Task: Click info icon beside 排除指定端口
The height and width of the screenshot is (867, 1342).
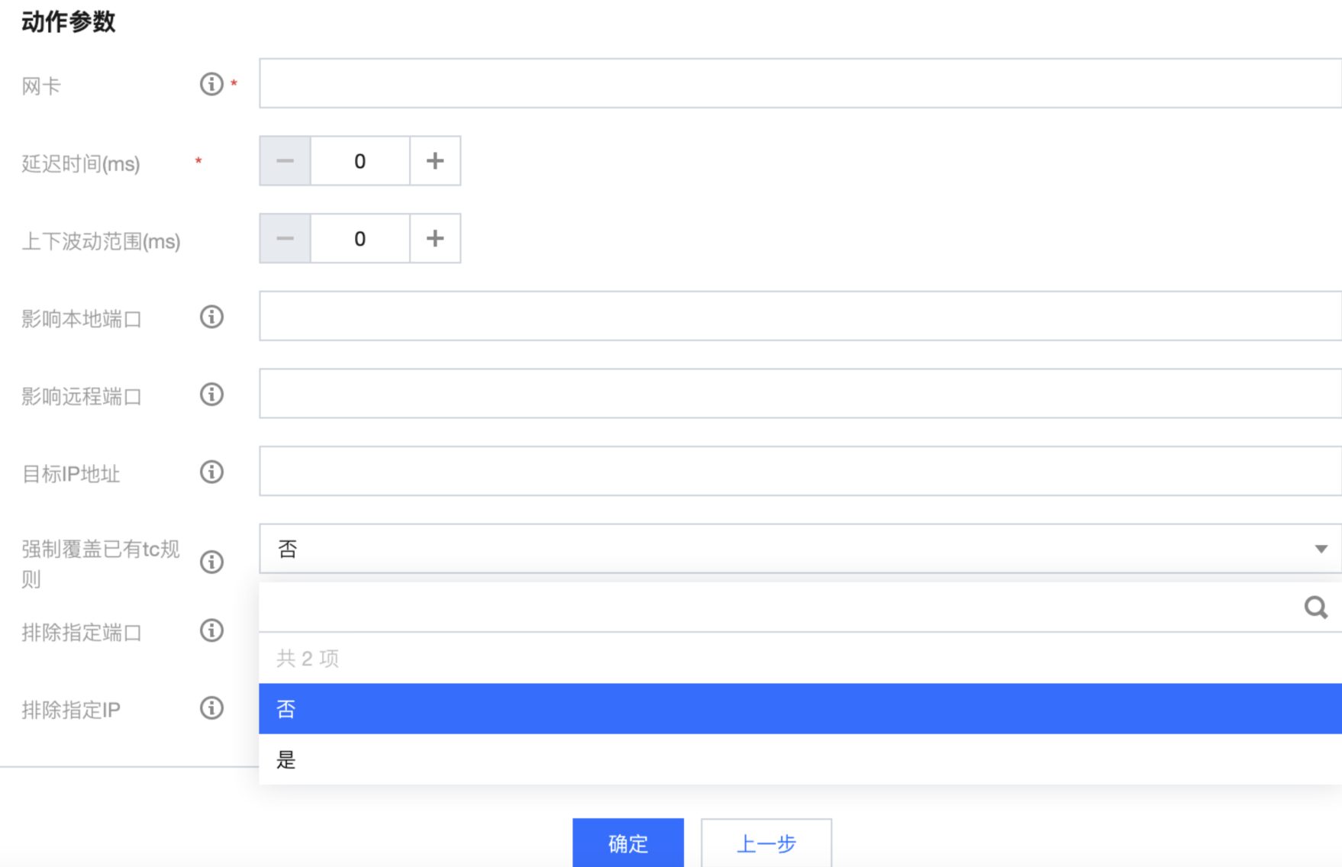Action: point(211,630)
